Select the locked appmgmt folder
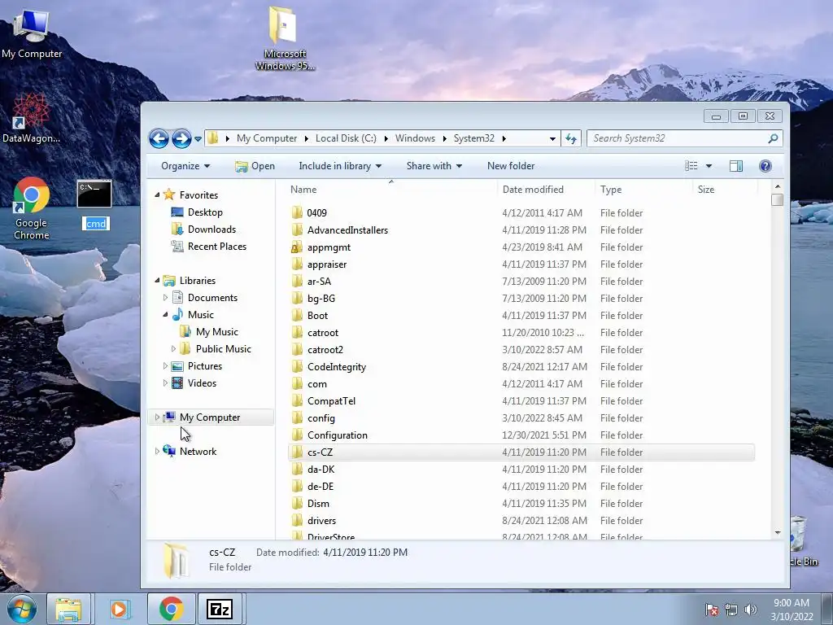The width and height of the screenshot is (833, 625). (x=329, y=247)
